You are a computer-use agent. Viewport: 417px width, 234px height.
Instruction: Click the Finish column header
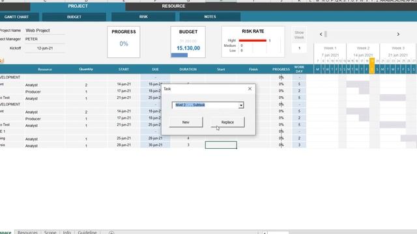coord(253,70)
